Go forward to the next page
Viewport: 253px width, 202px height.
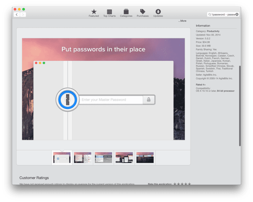(23, 14)
